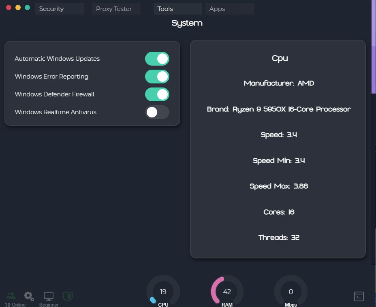
Task: Click the 'System' page heading
Action: pyautogui.click(x=187, y=23)
